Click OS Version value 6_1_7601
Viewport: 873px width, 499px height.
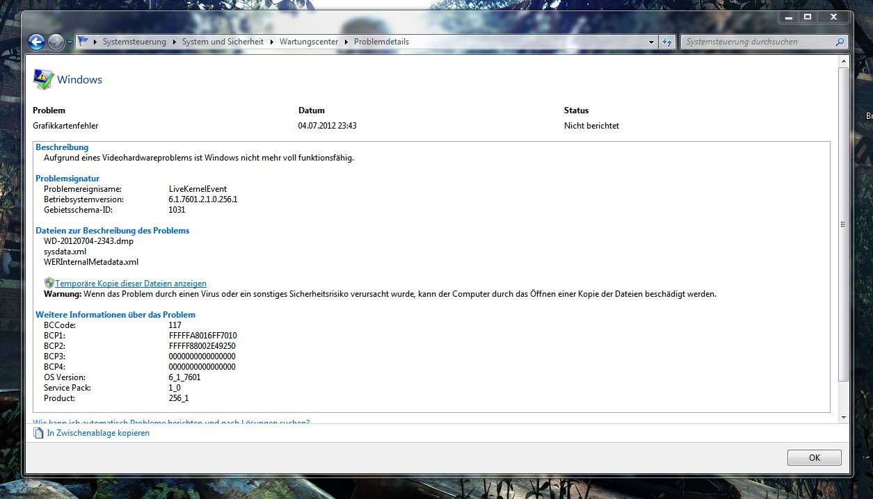[184, 377]
